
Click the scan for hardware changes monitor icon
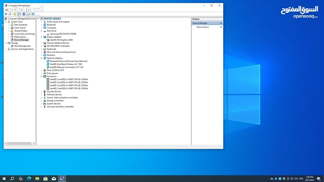tap(33, 14)
